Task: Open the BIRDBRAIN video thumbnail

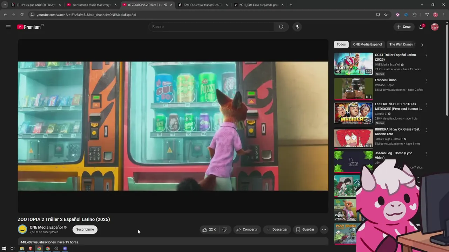Action: 353,138
